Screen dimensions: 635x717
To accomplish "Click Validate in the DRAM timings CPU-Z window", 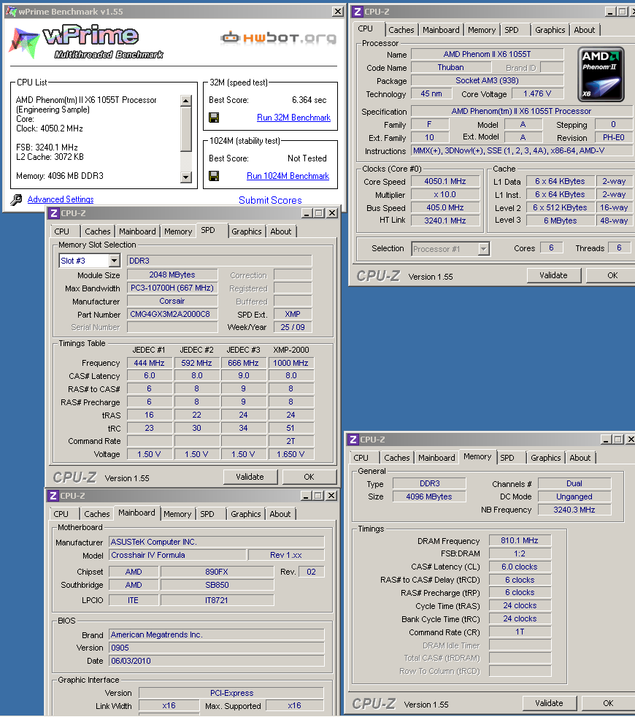I will pos(549,703).
